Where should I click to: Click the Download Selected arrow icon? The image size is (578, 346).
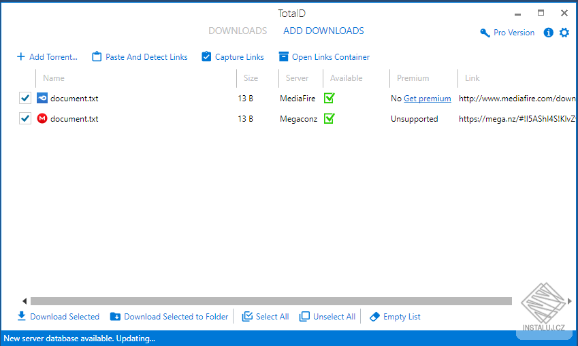(22, 316)
